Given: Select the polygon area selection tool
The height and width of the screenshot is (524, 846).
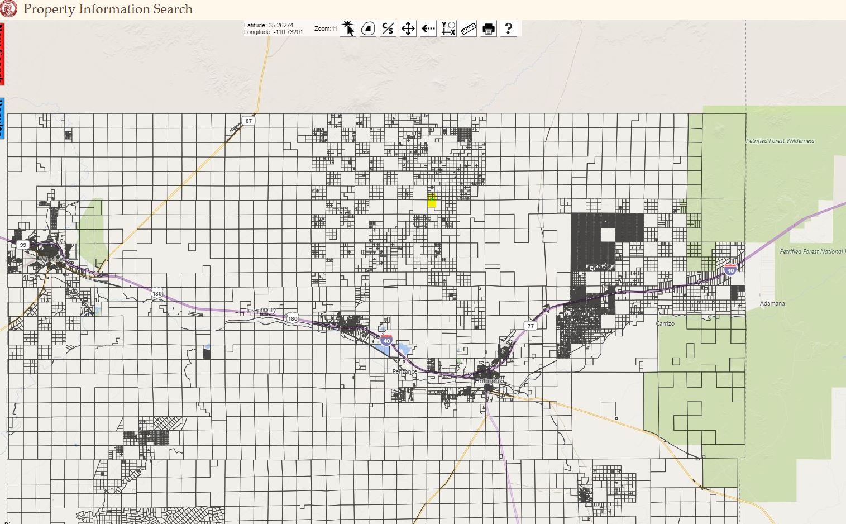Looking at the screenshot, I should pyautogui.click(x=368, y=28).
